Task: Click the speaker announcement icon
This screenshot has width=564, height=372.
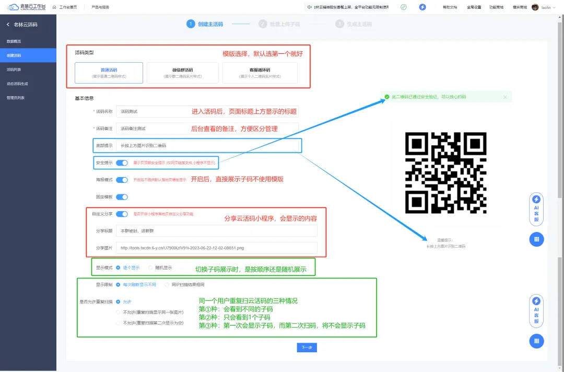Action: 309,7
